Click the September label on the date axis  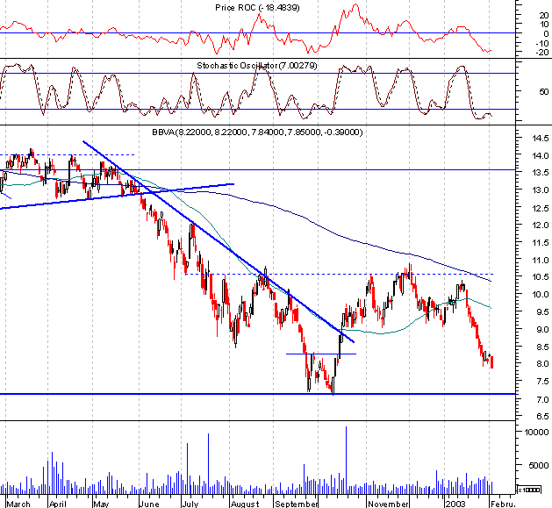296,504
